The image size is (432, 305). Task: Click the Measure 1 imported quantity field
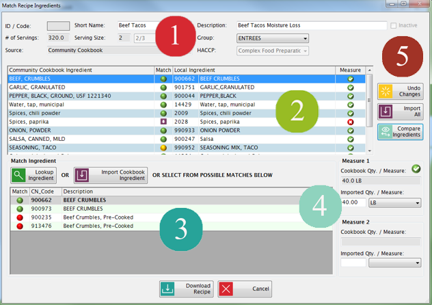click(x=353, y=203)
